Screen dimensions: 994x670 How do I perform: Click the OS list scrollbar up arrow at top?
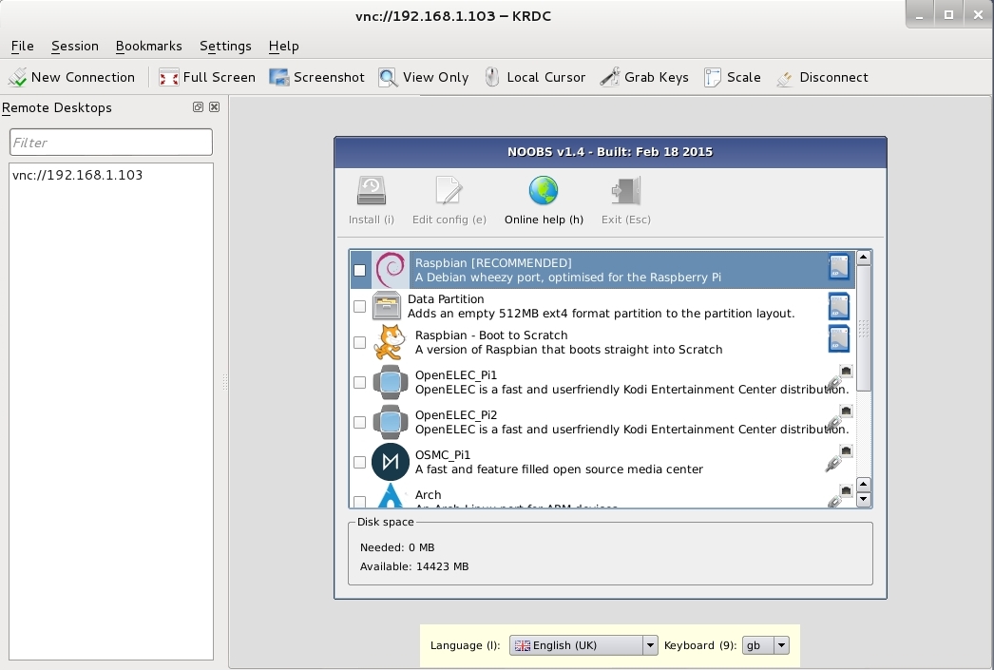click(x=863, y=258)
